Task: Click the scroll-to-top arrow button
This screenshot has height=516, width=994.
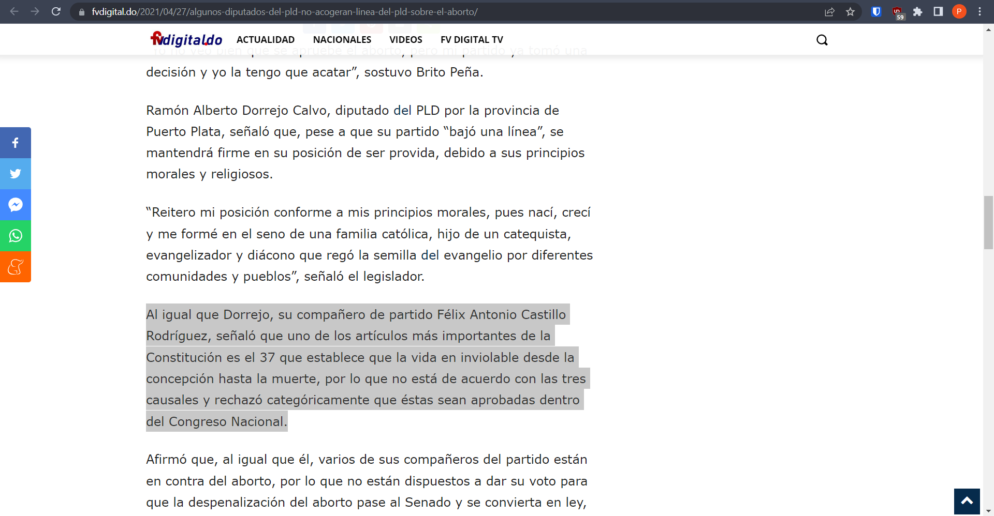Action: point(967,501)
